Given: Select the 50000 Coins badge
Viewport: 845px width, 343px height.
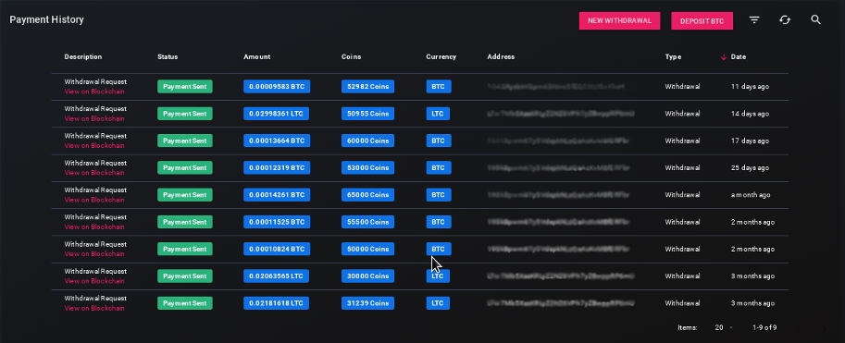Looking at the screenshot, I should coord(368,249).
